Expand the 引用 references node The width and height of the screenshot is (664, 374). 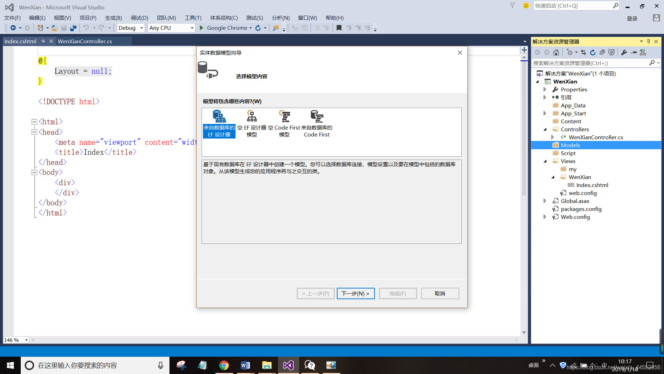(x=545, y=97)
